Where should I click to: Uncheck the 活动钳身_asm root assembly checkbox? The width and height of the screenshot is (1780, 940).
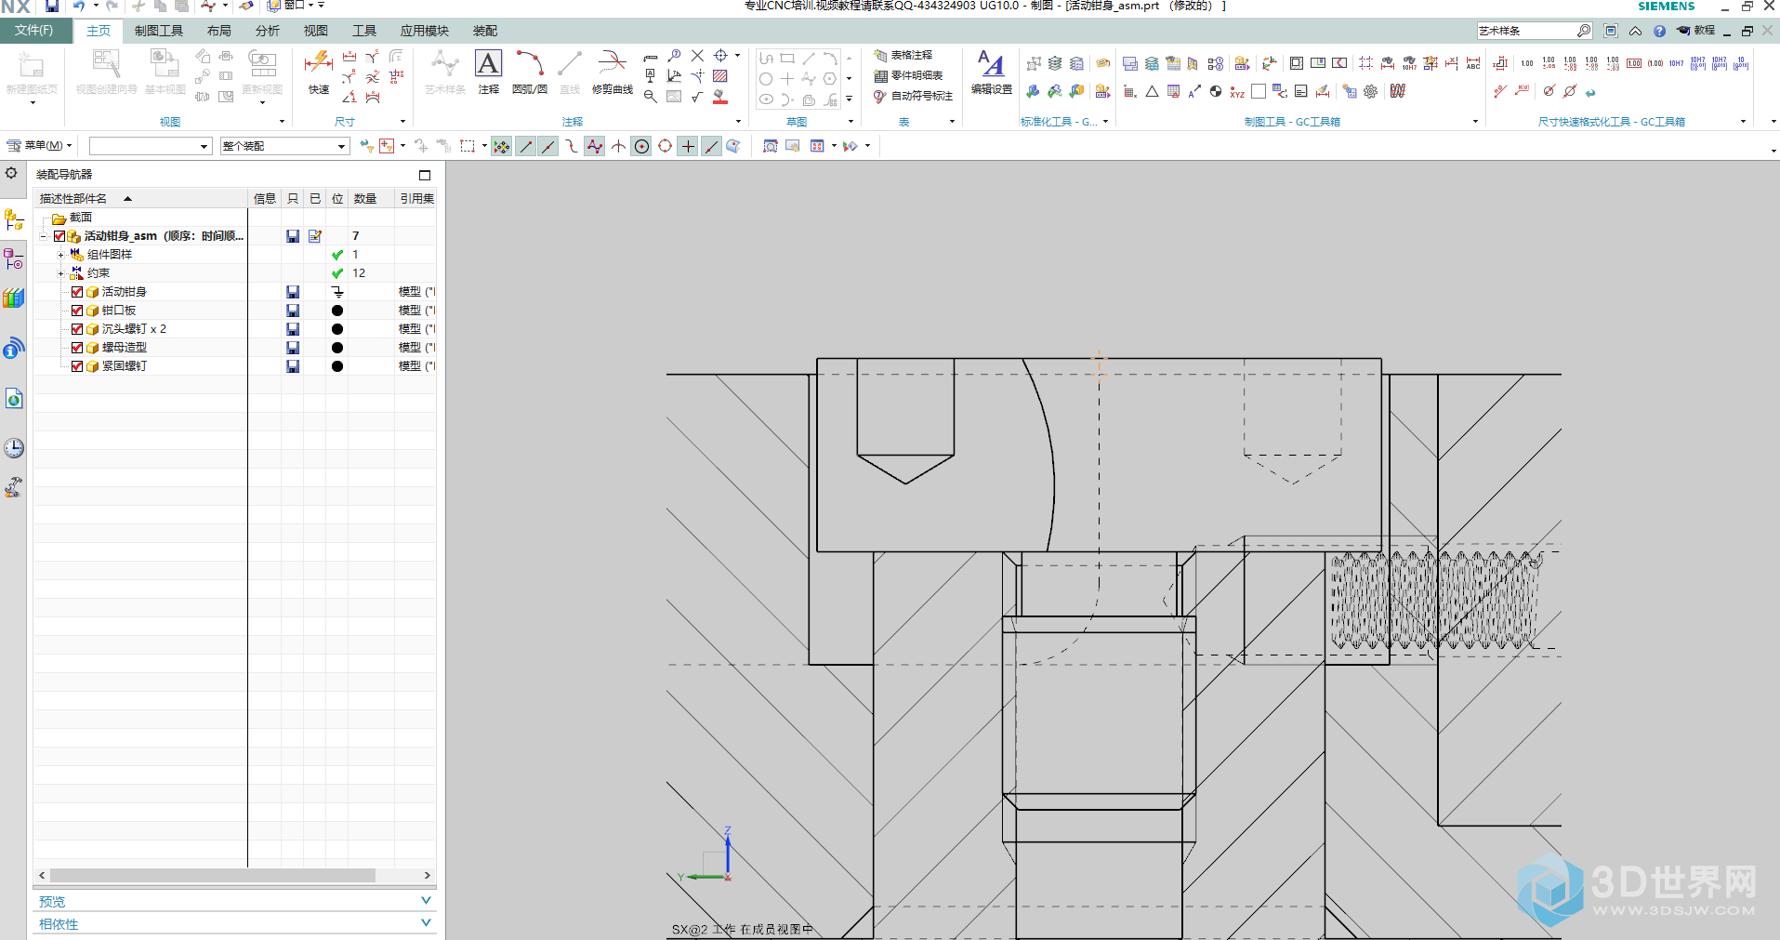[x=59, y=236]
